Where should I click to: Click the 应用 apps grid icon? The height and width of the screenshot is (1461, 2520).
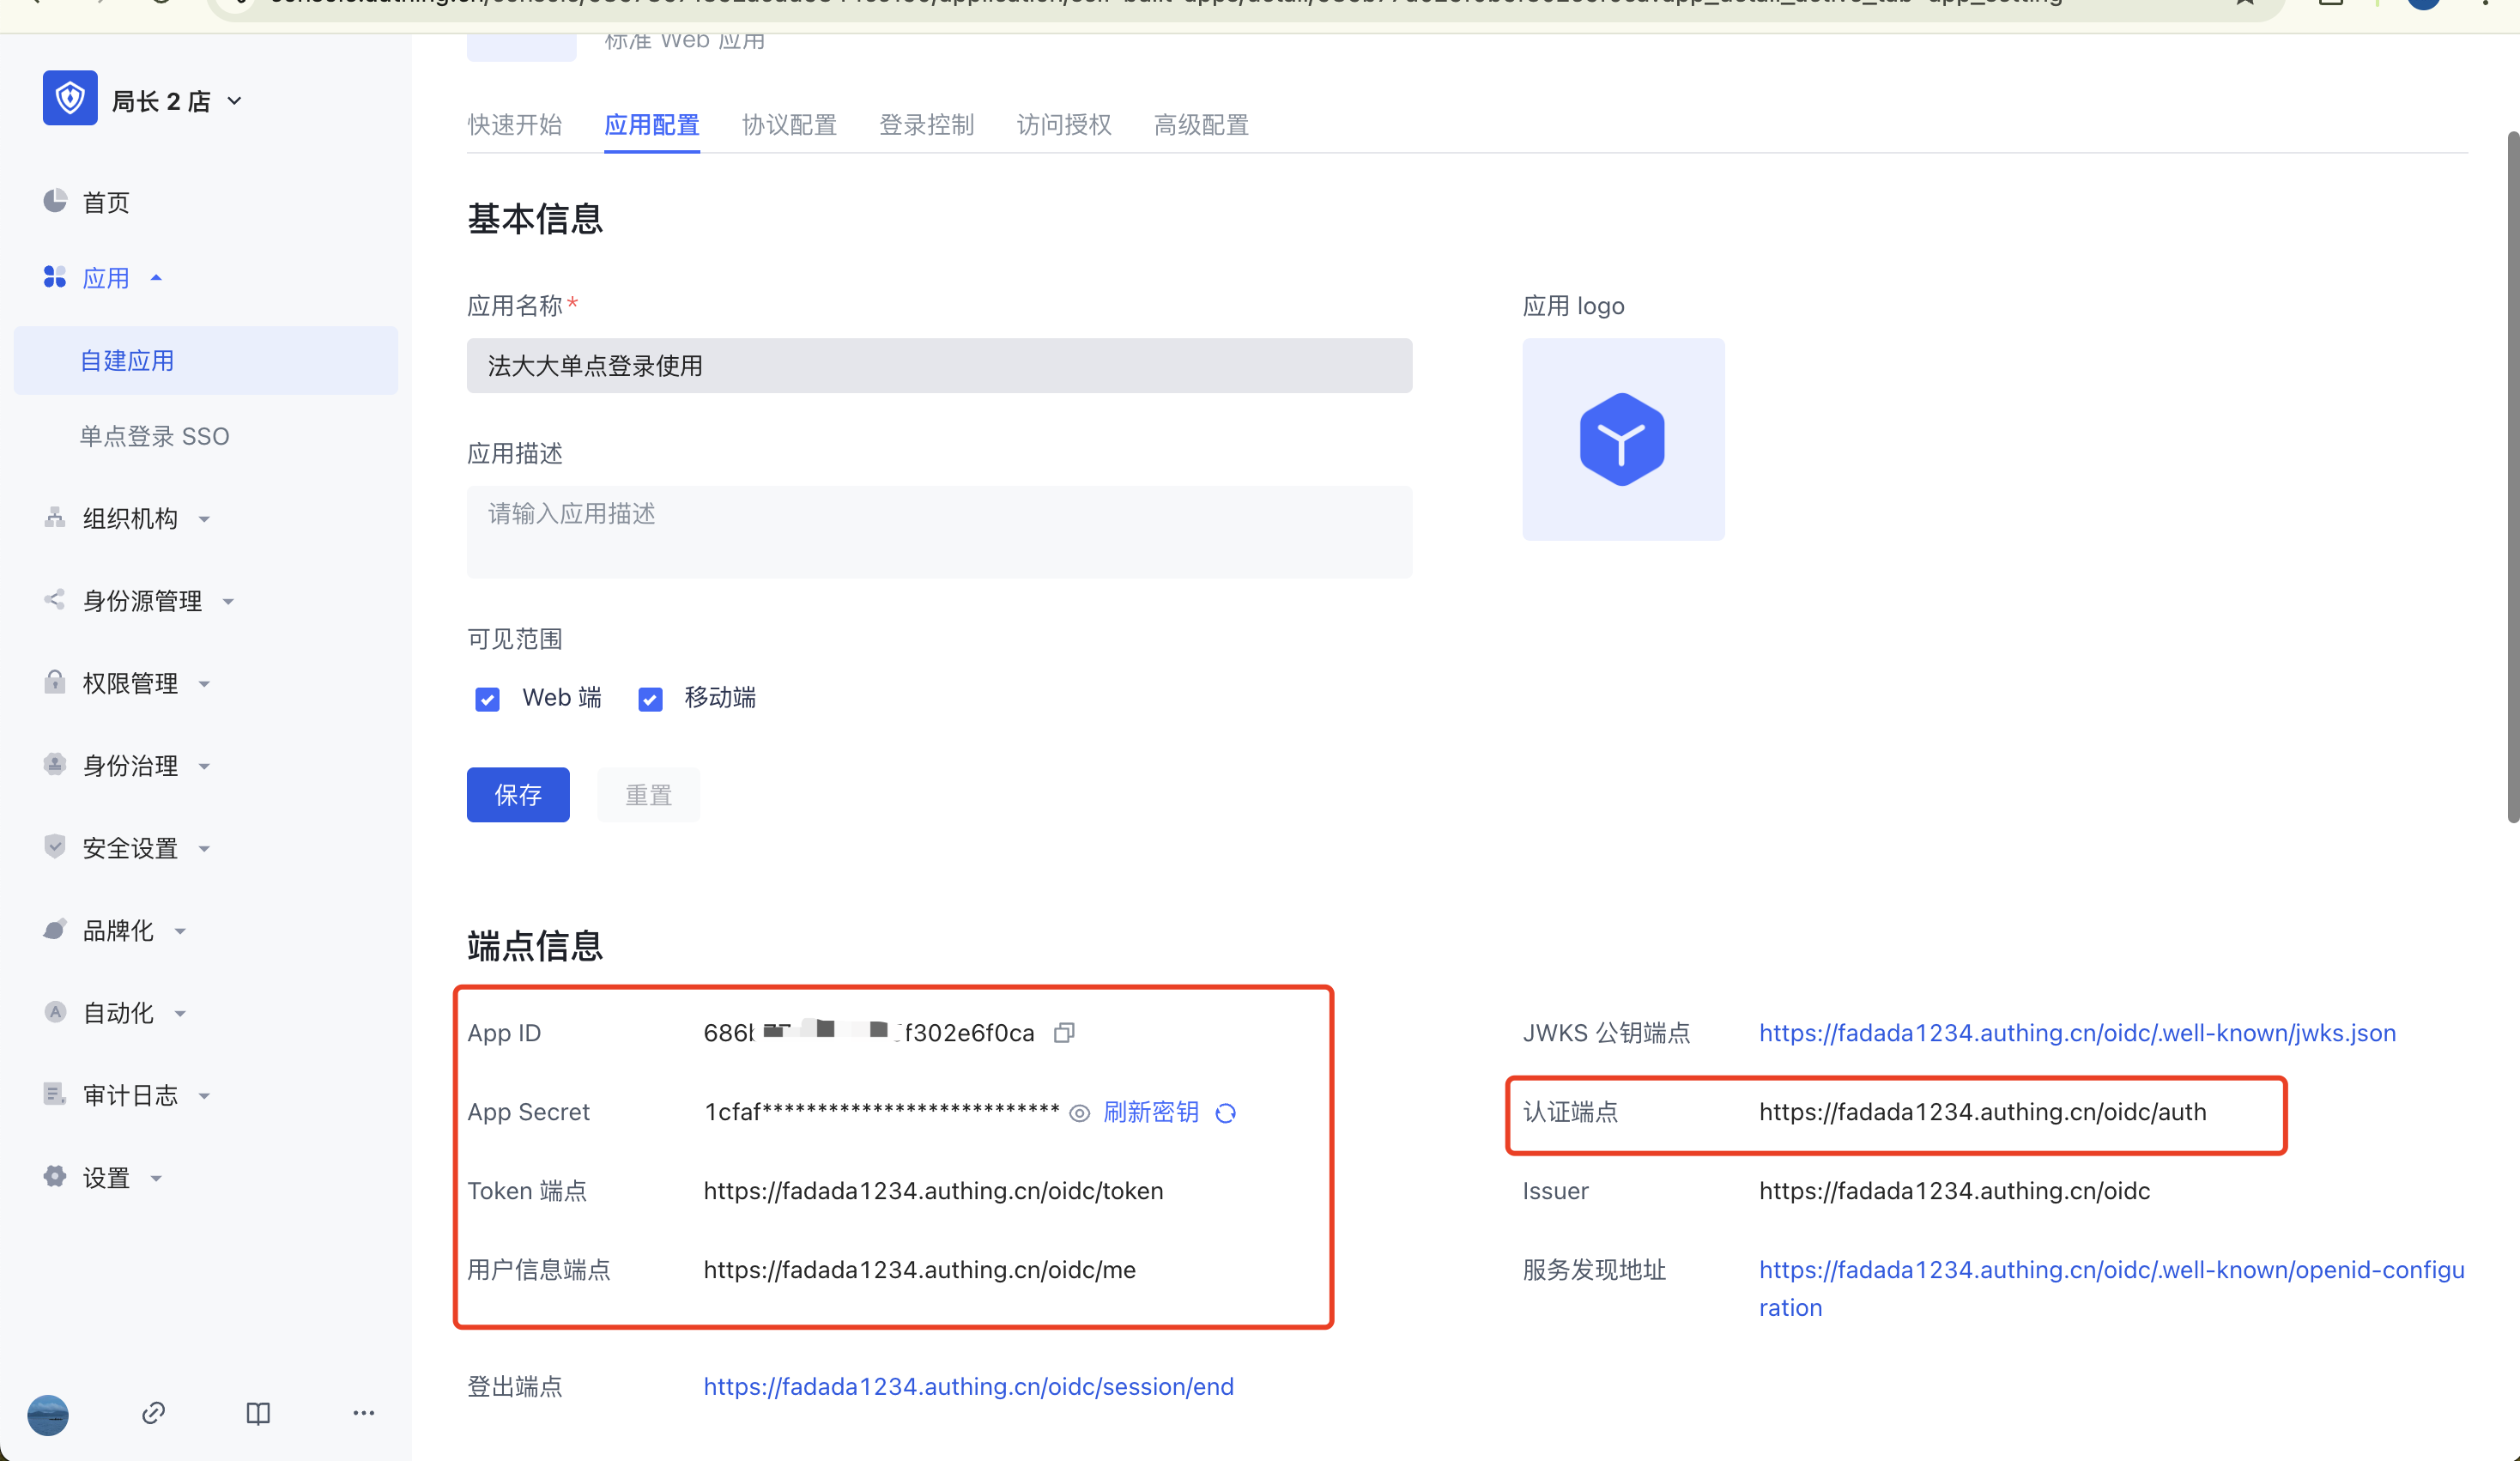[x=55, y=277]
